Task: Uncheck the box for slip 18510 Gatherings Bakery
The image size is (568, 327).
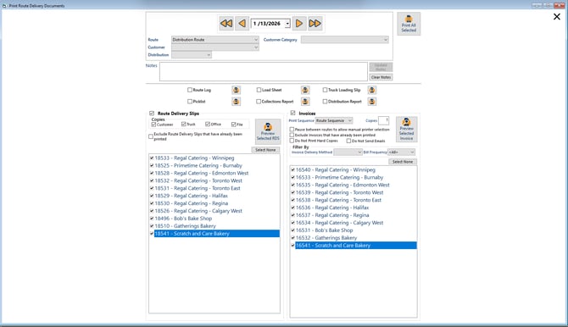Action: (152, 226)
